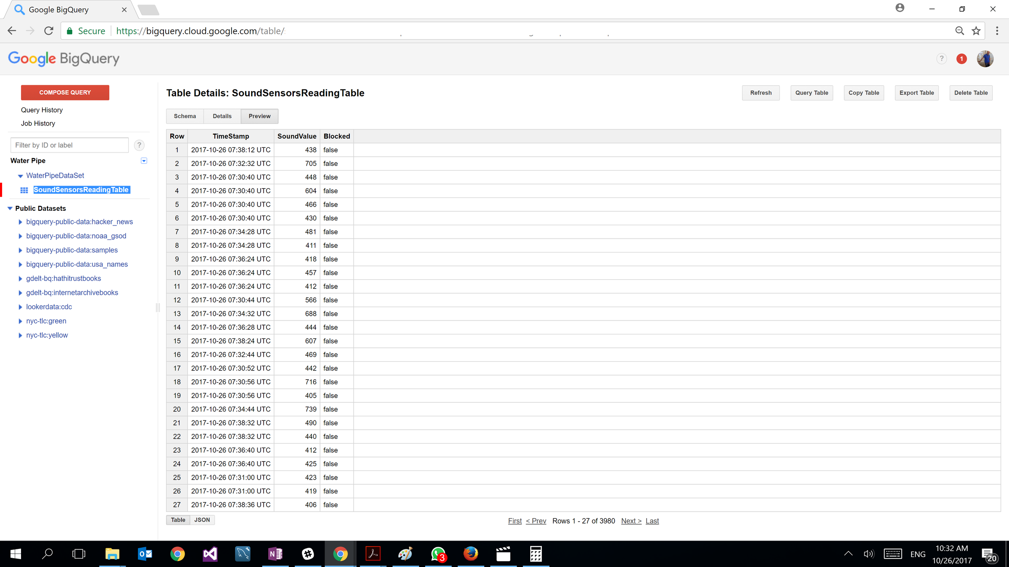Click the SoundSensorsReadingTable grid icon
Image resolution: width=1009 pixels, height=567 pixels.
tap(24, 190)
